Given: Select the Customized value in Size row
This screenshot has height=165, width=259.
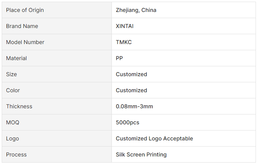Looking at the screenshot, I should [131, 74].
